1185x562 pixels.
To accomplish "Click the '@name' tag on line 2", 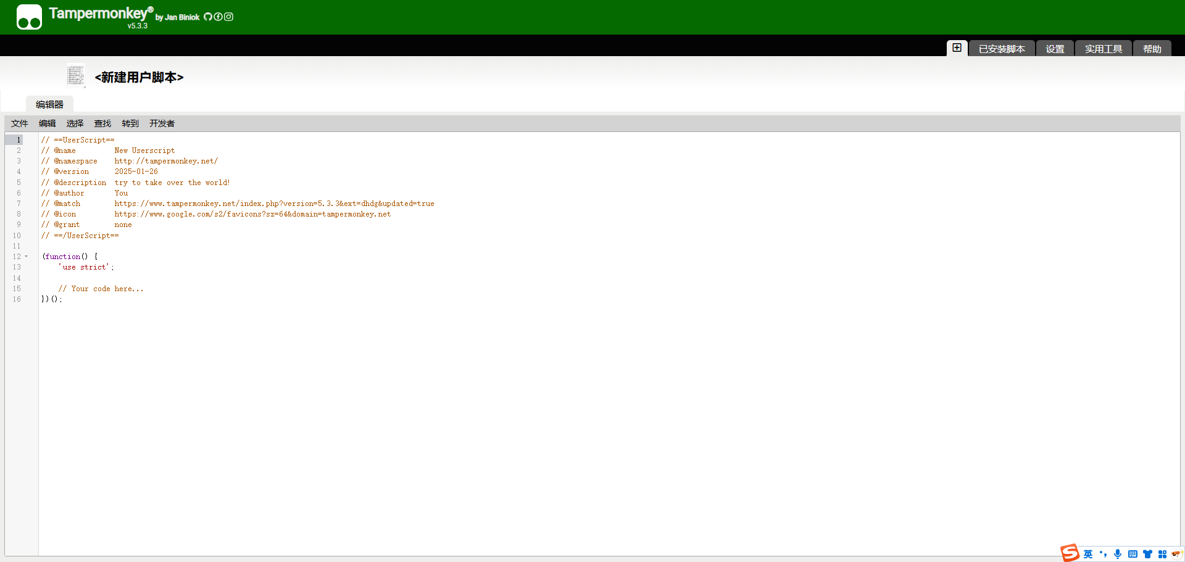I will coord(65,151).
